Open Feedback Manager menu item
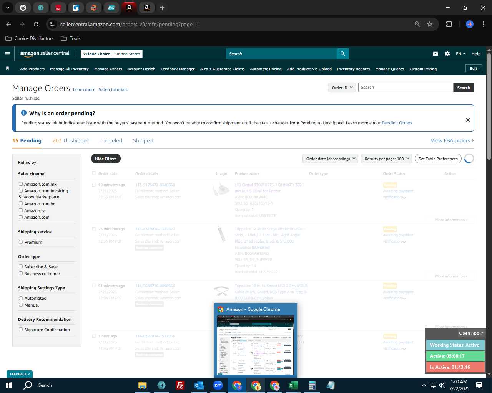This screenshot has width=492, height=393. coord(178,69)
